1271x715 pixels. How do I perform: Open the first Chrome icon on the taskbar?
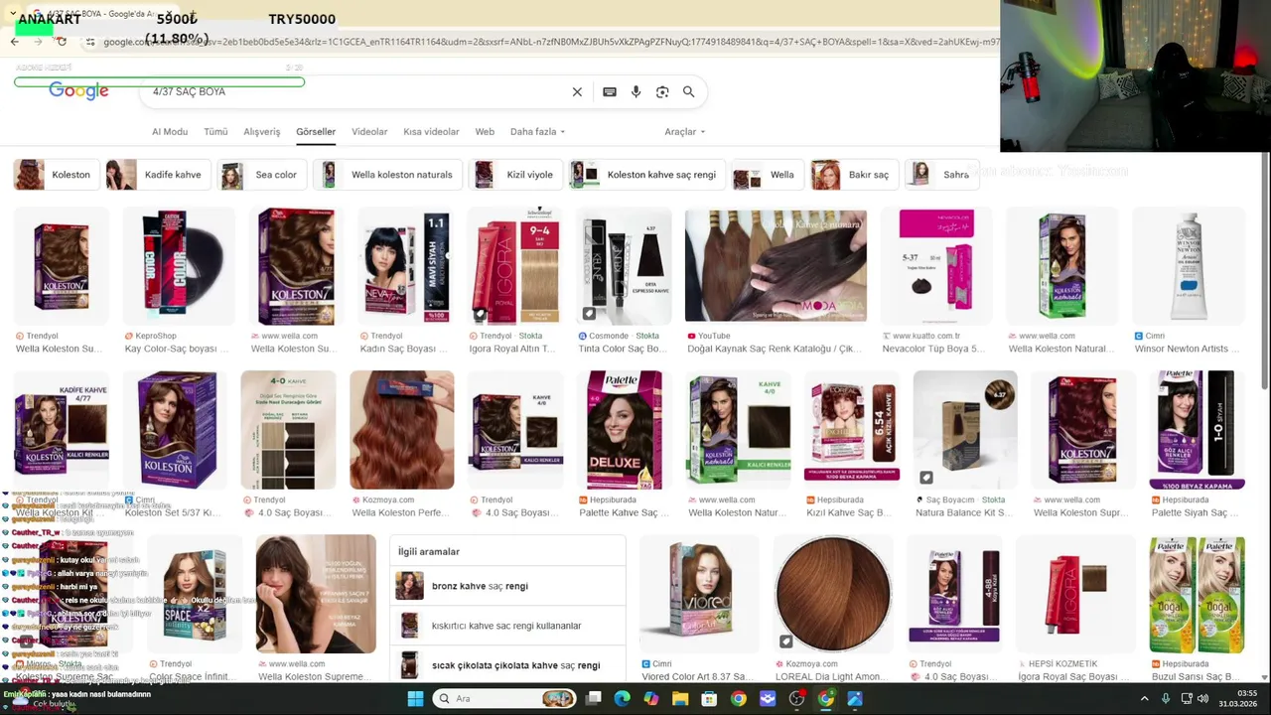738,698
